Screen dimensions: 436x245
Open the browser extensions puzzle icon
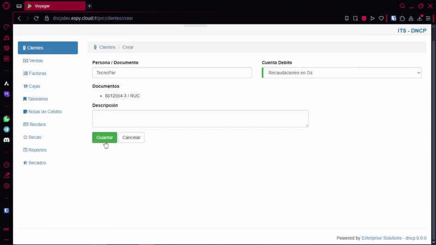pyautogui.click(x=402, y=18)
